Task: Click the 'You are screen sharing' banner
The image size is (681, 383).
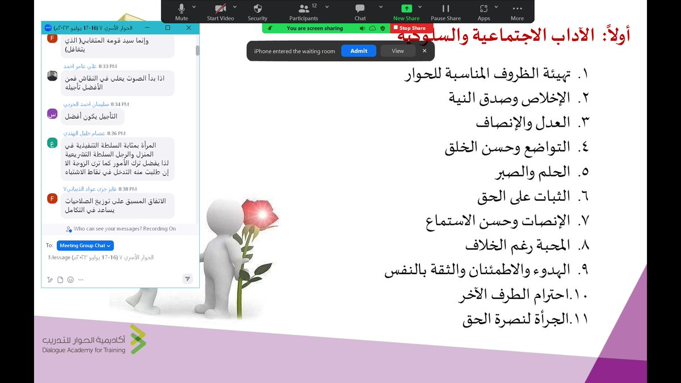Action: tap(314, 28)
